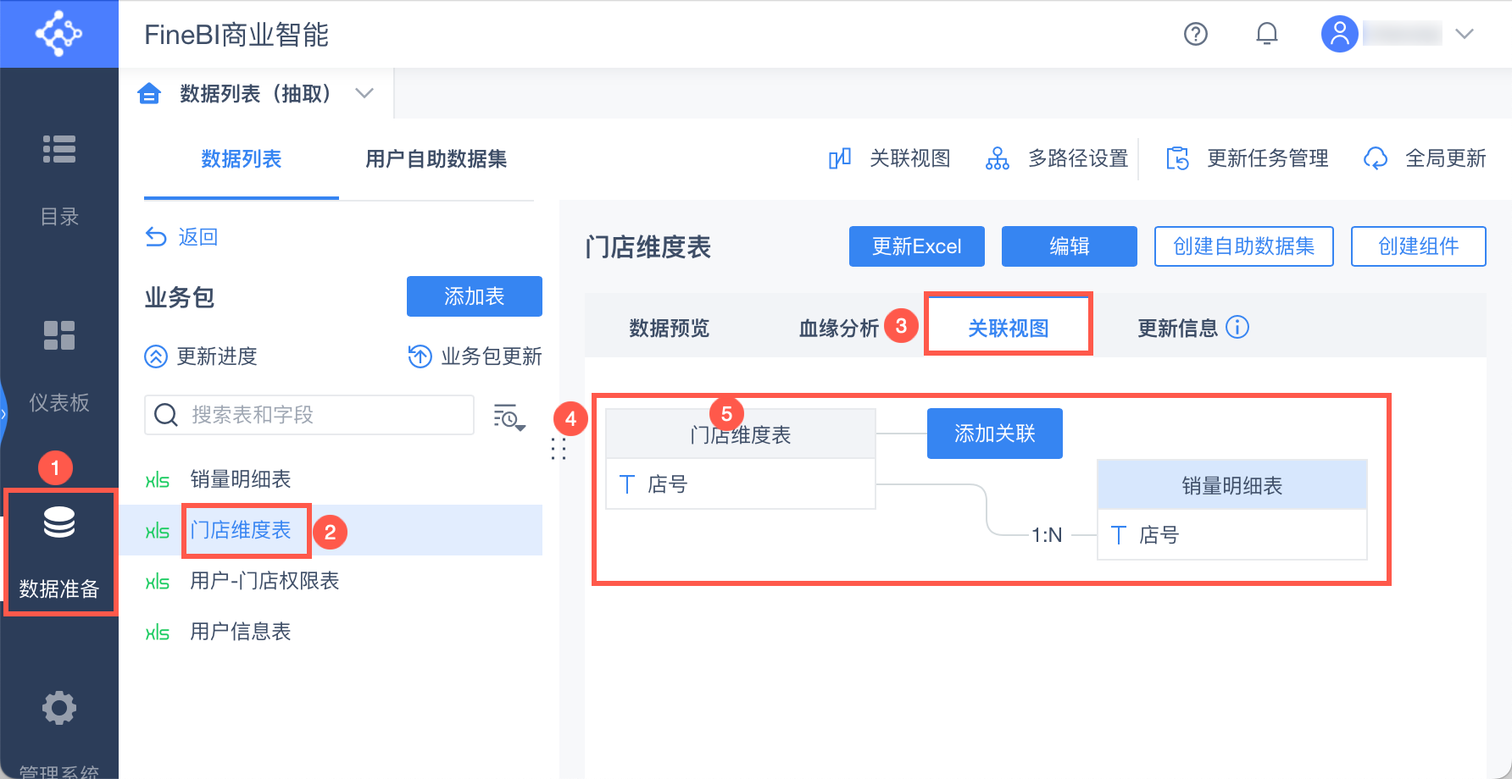Click the 门店维度表 header in the relation diagram
The height and width of the screenshot is (779, 1512).
pos(741,434)
